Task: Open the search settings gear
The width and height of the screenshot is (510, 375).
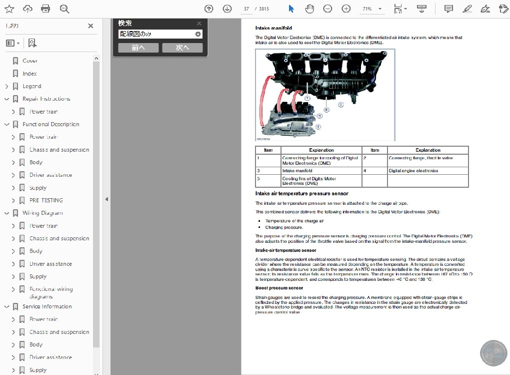Action: (198, 34)
